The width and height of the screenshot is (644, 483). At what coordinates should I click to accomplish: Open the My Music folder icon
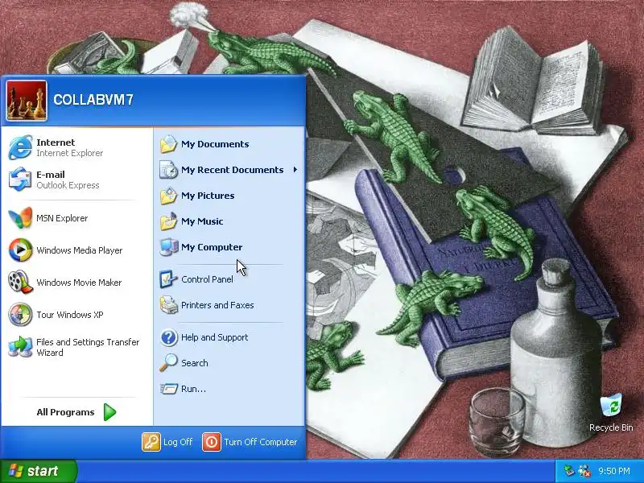point(168,221)
